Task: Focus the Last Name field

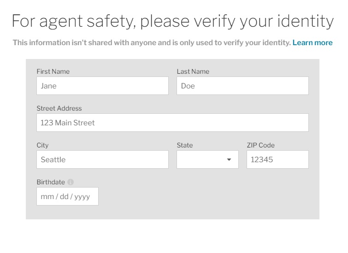Action: (x=242, y=86)
